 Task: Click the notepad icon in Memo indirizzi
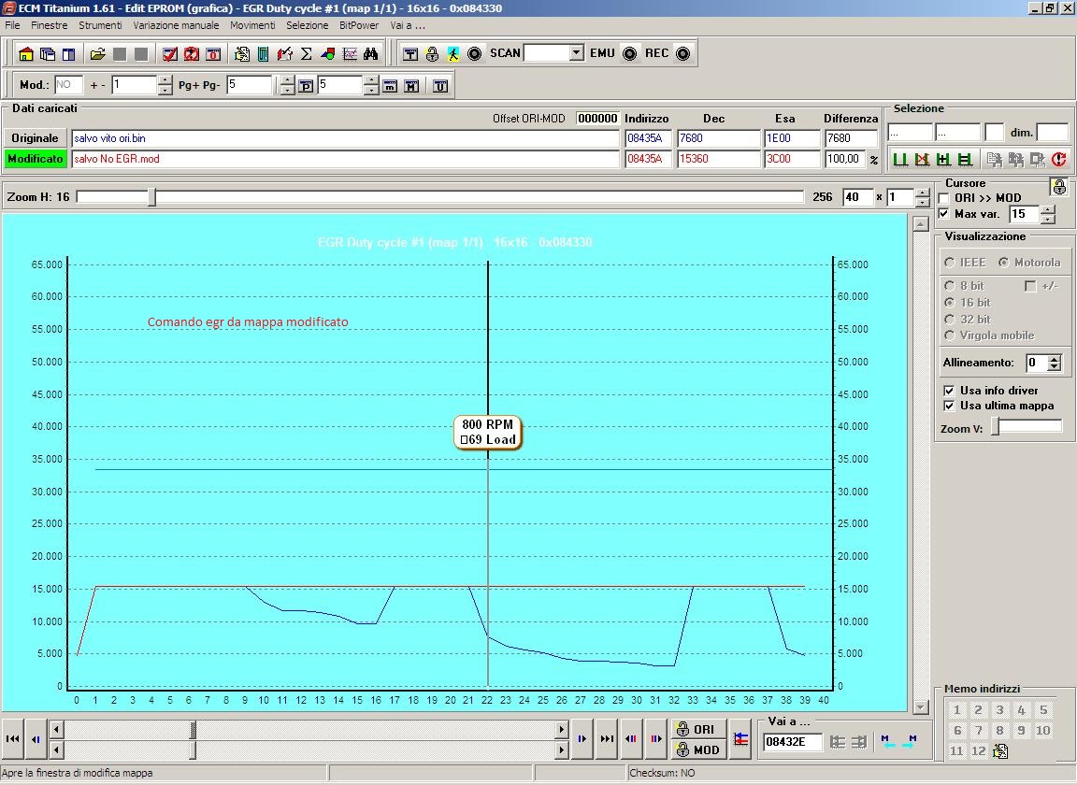click(x=1000, y=750)
